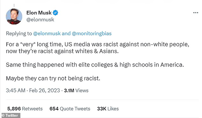Open the @monitoringbias profile link

tap(91, 33)
